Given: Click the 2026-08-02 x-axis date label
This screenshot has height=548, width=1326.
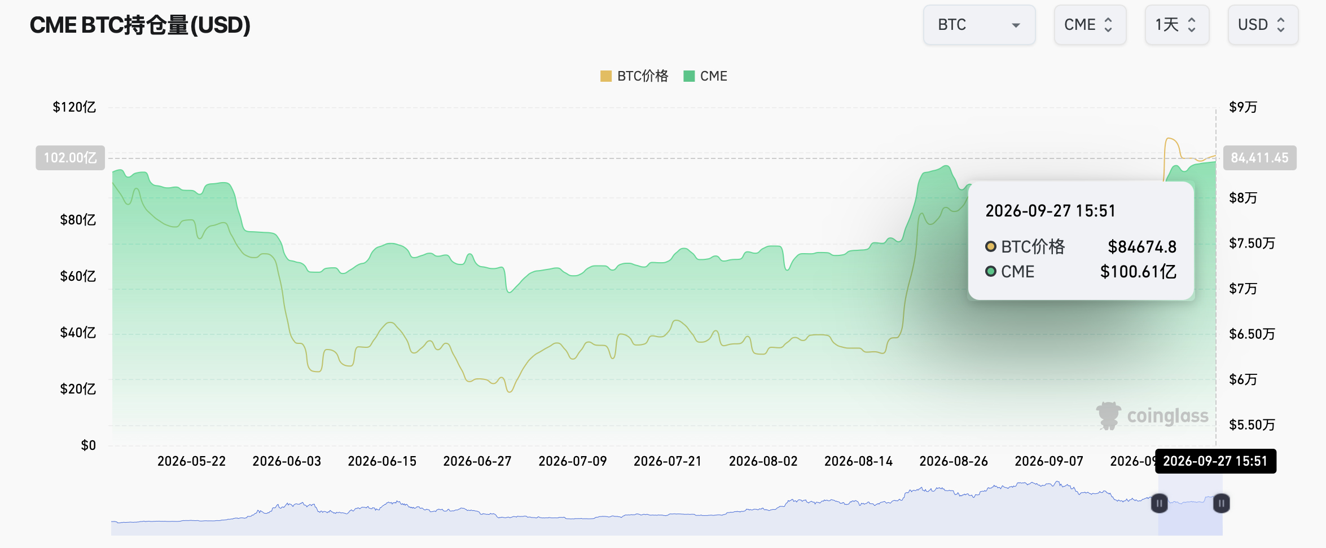Looking at the screenshot, I should coord(763,461).
